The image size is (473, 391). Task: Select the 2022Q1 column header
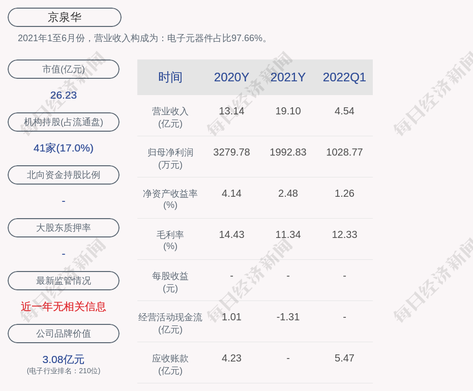tap(344, 77)
